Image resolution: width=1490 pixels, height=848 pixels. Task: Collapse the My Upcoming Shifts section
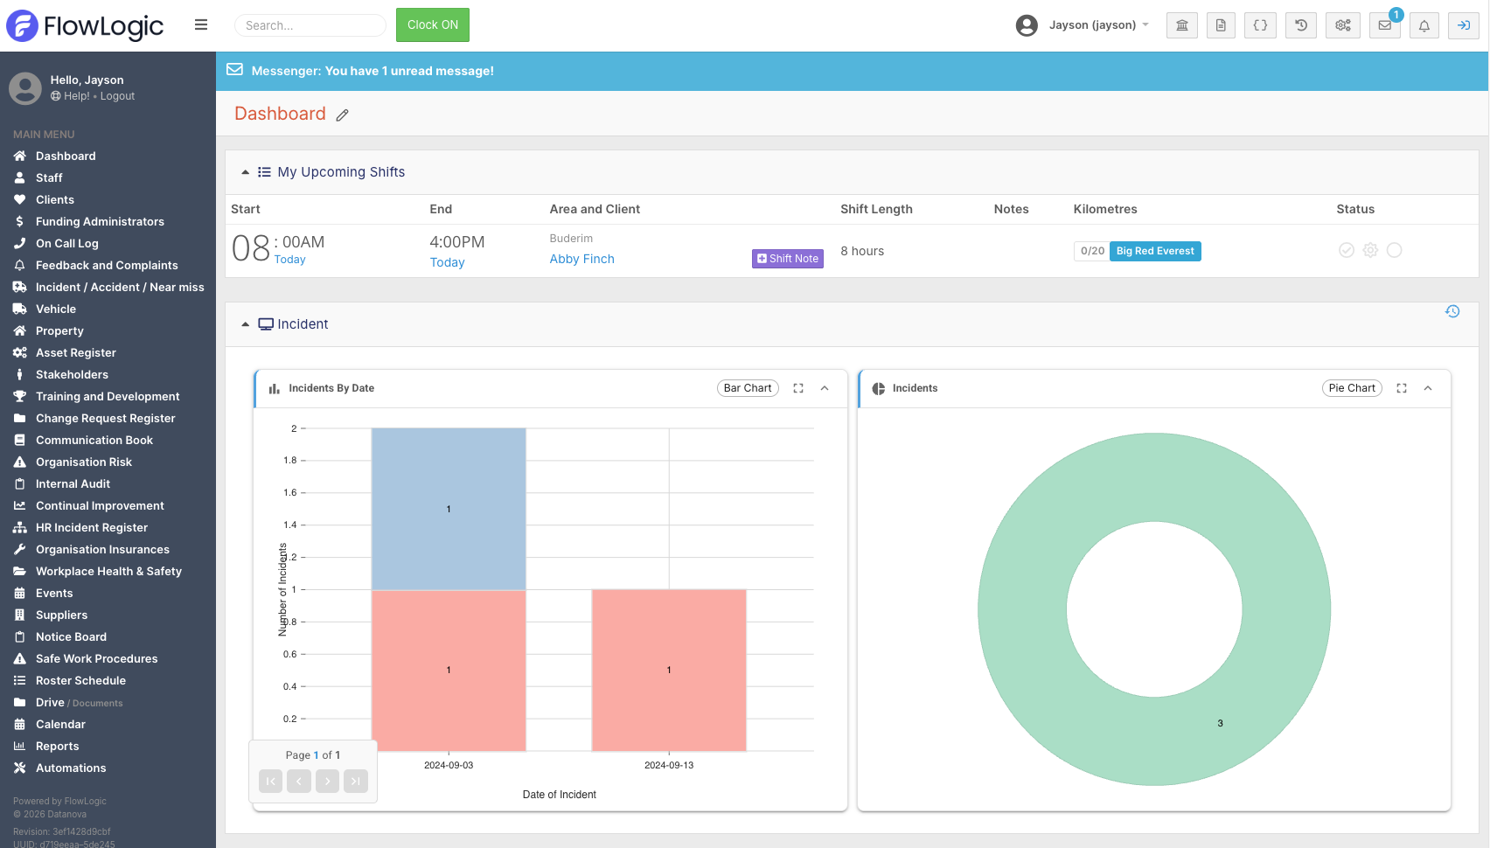pyautogui.click(x=245, y=172)
